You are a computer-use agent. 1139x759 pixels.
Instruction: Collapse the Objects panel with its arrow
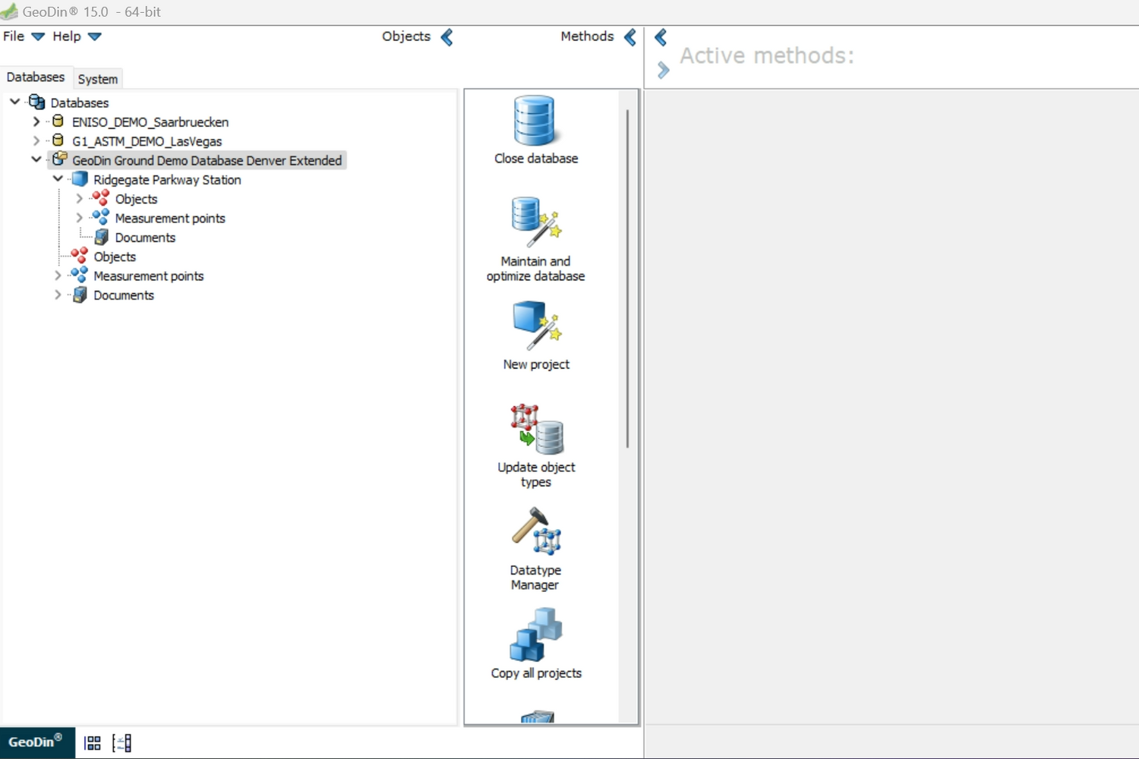point(447,37)
